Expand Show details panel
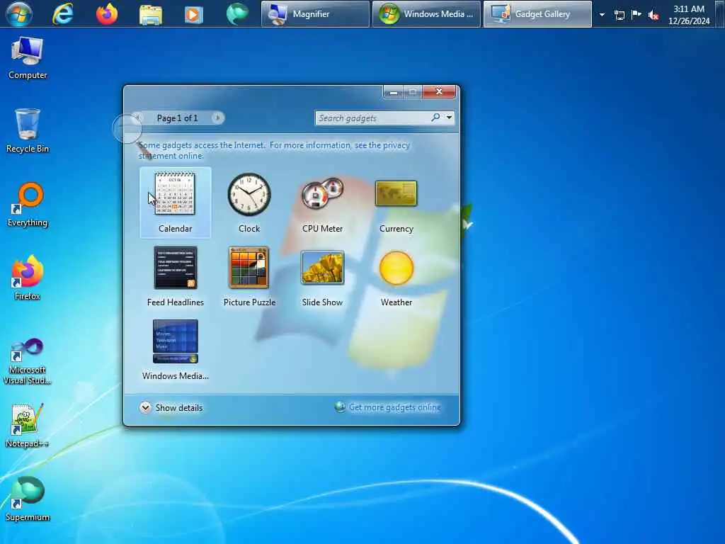 coord(171,407)
